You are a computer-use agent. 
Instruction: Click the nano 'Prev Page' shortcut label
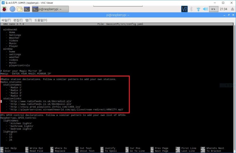(x=161, y=148)
